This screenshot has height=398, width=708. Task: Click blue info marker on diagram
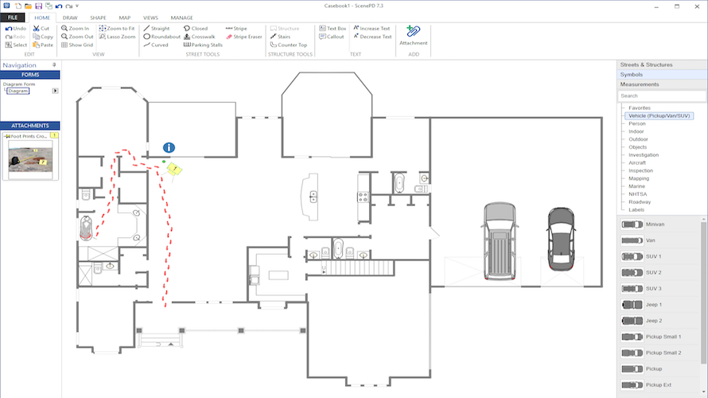pyautogui.click(x=169, y=148)
